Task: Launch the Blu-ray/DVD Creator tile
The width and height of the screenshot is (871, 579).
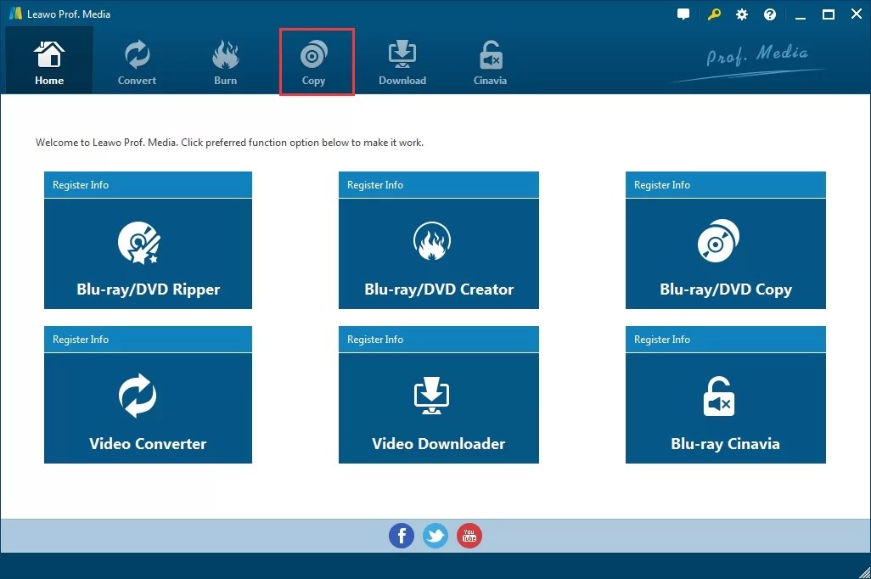Action: [x=438, y=253]
